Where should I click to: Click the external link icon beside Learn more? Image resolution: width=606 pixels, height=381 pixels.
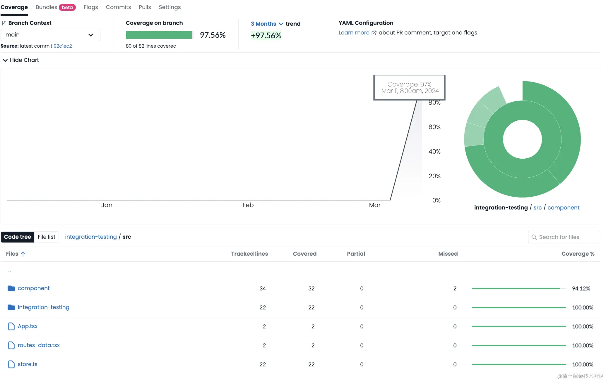click(374, 33)
